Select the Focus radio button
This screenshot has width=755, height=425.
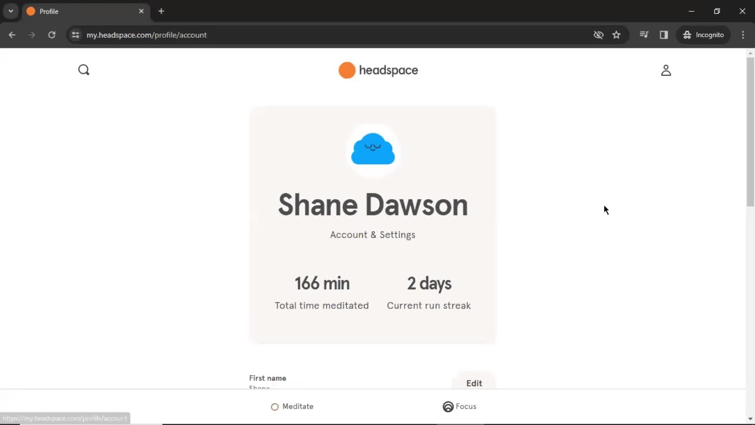(447, 407)
